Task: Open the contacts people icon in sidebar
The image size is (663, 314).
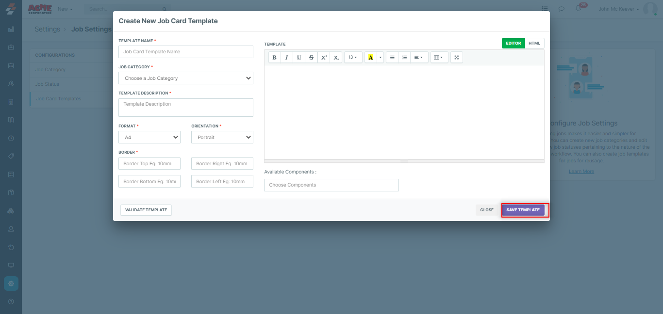Action: [11, 83]
